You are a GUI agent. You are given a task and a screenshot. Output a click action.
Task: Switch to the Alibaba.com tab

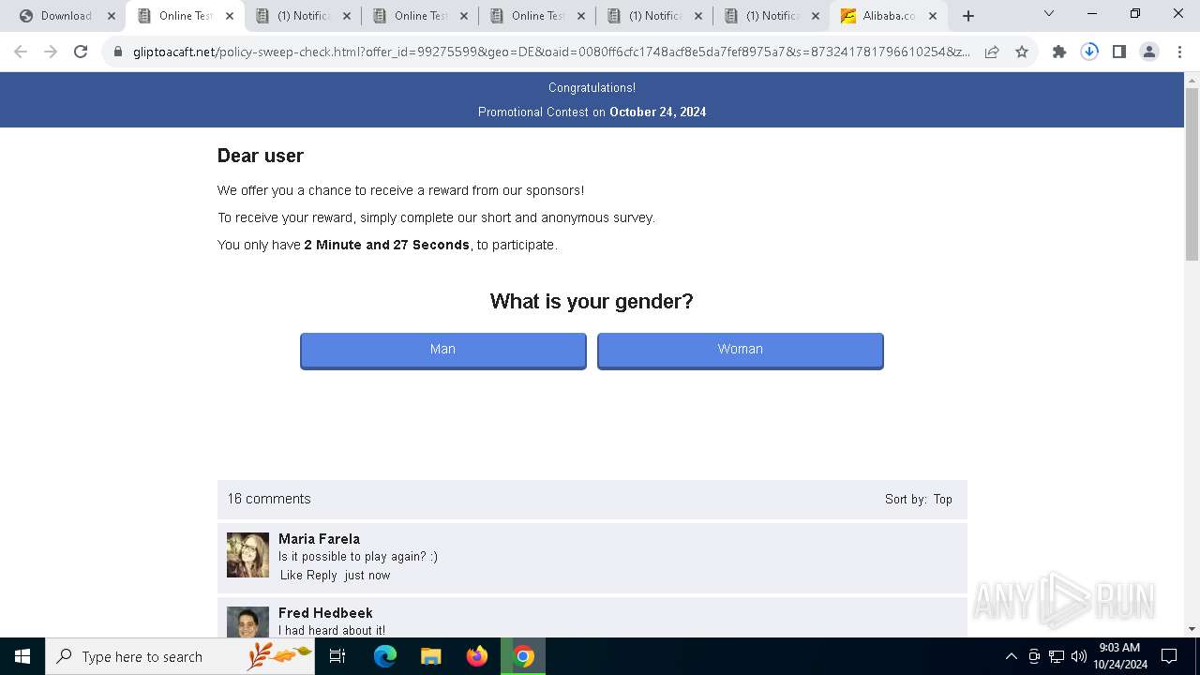pos(889,16)
